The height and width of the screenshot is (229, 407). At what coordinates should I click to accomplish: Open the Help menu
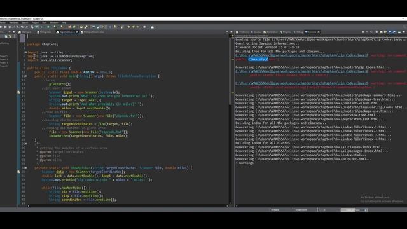tap(64, 23)
